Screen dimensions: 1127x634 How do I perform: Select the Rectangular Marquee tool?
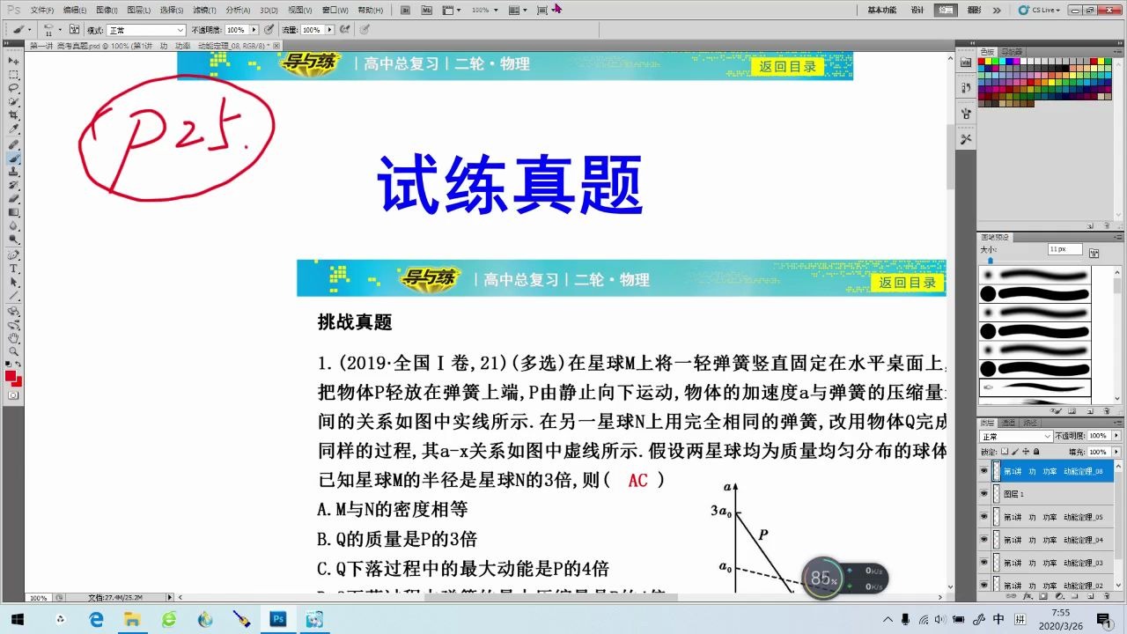click(13, 75)
